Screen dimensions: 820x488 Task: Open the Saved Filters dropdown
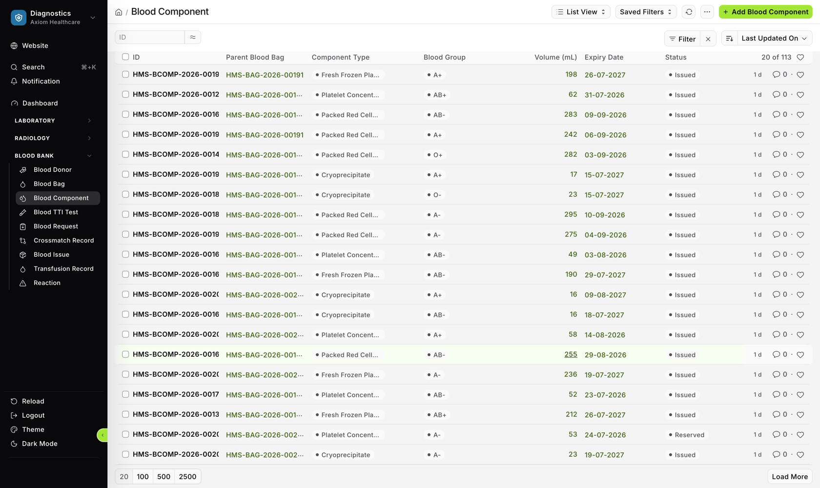(646, 12)
